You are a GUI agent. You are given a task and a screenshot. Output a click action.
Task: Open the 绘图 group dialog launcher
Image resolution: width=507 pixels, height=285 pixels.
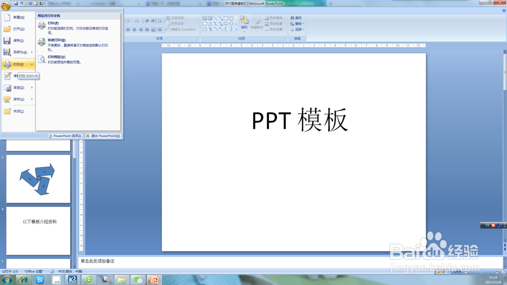click(x=285, y=38)
